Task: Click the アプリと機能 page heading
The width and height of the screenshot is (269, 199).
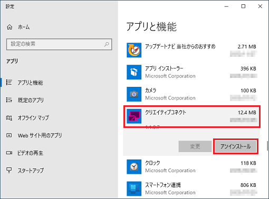Action: 151,27
